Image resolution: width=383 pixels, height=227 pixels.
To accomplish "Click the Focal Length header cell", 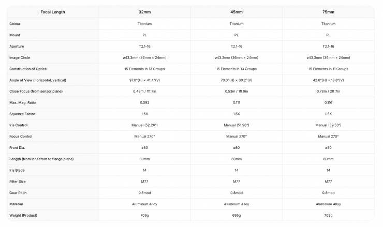I will coord(52,12).
